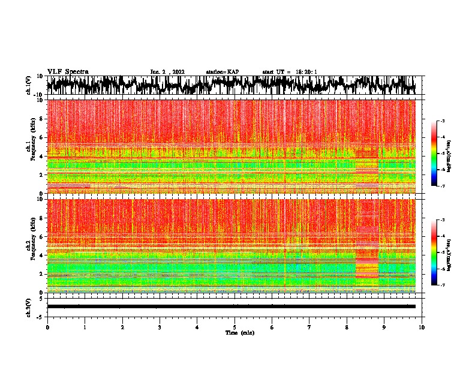The image size is (475, 367).
Task: Click the ch.2 colorbar "-7" value label
Action: pyautogui.click(x=443, y=285)
